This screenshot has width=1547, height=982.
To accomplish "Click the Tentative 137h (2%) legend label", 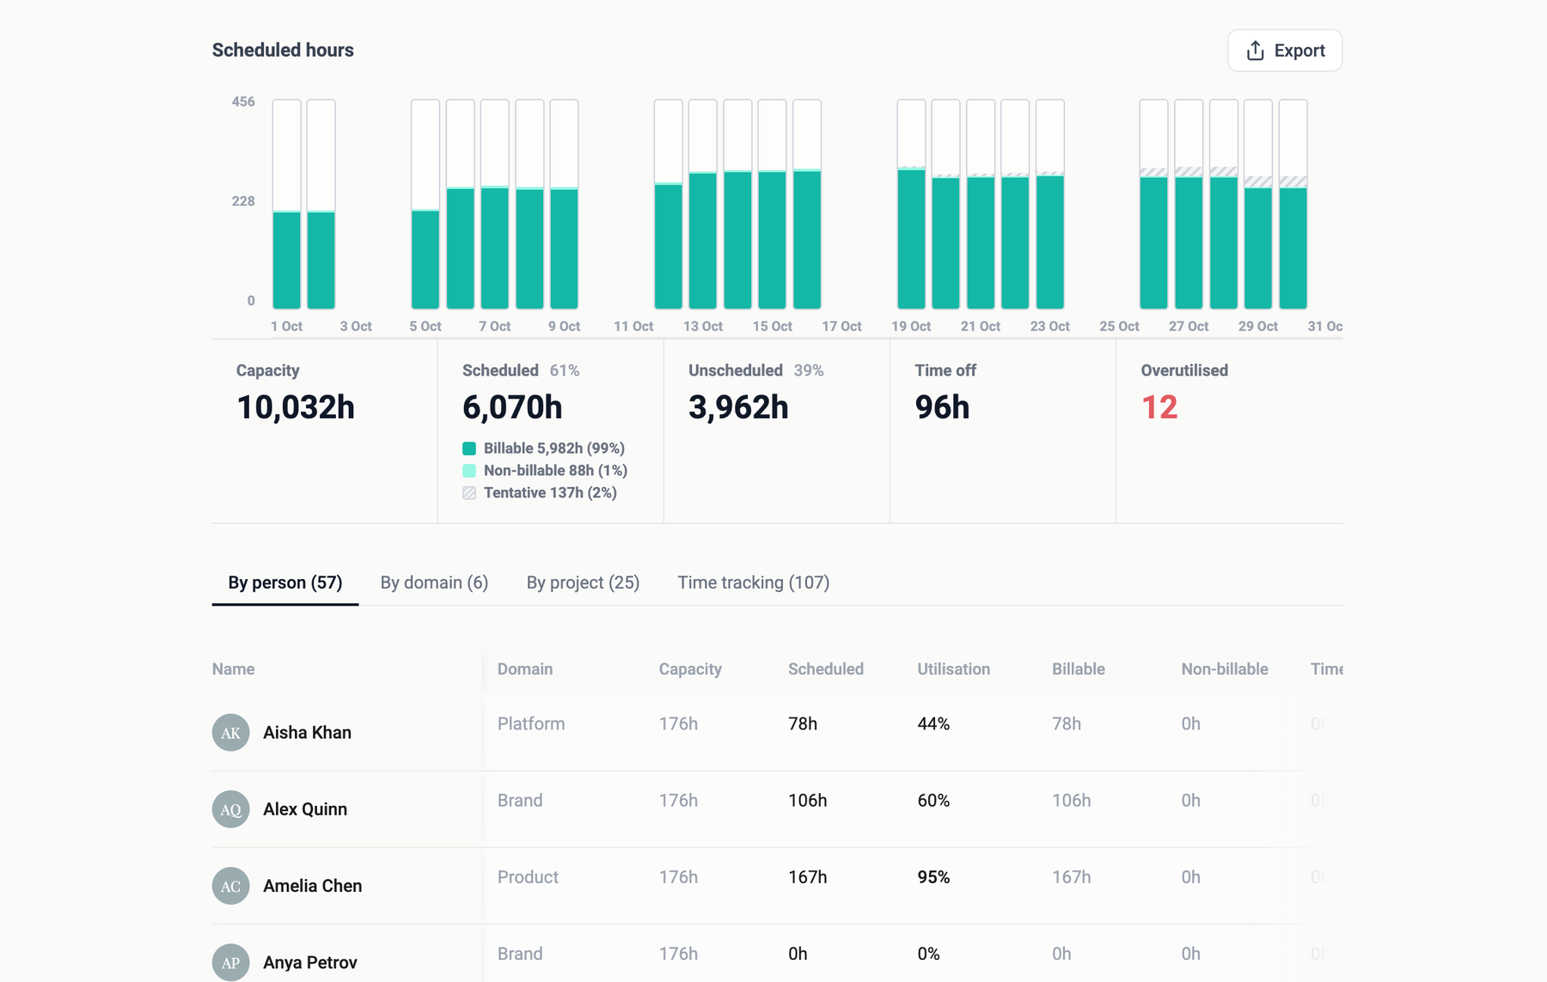I will [550, 493].
